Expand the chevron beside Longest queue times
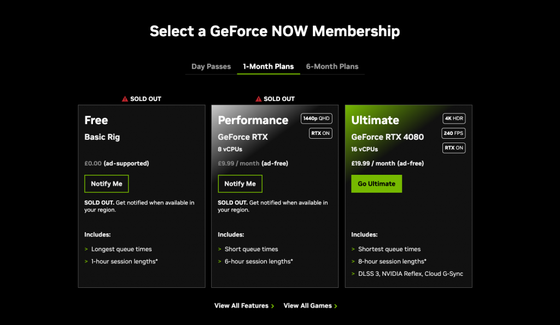Viewport: 560px width, 325px height. pos(86,249)
